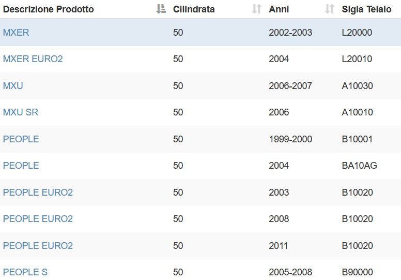
Task: Select frame code L20000 cell
Action: tap(357, 33)
